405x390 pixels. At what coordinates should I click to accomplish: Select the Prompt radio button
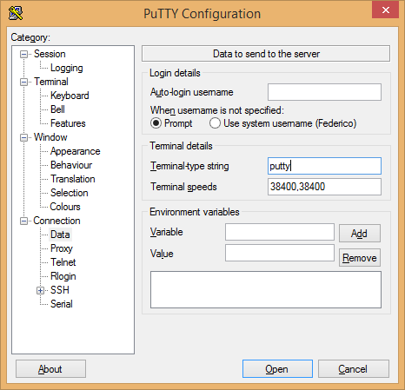pyautogui.click(x=156, y=123)
